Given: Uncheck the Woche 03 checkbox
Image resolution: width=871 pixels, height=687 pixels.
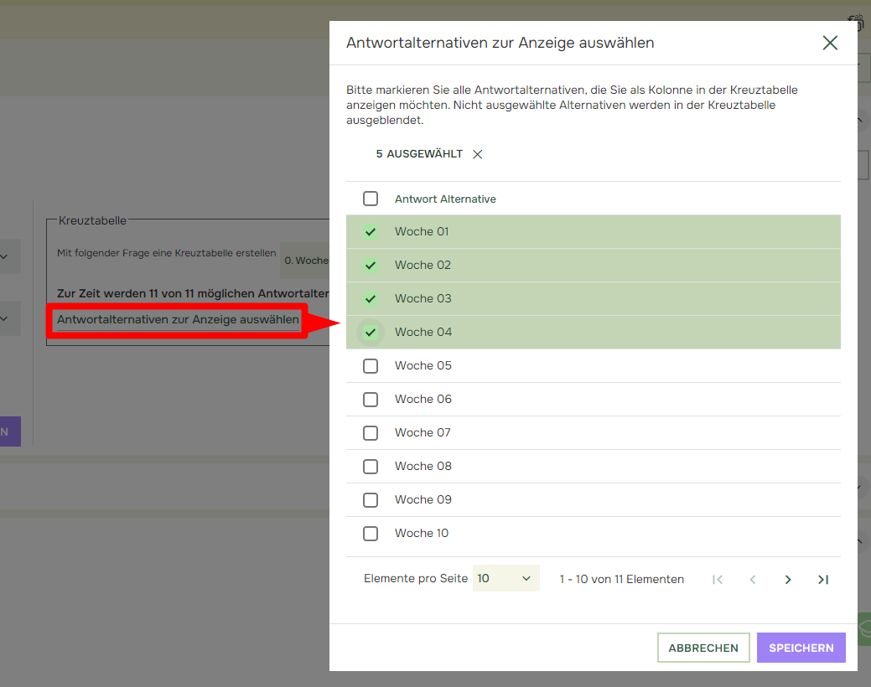Looking at the screenshot, I should (x=371, y=299).
